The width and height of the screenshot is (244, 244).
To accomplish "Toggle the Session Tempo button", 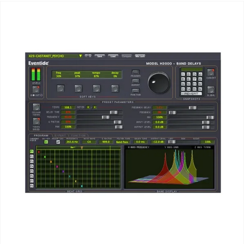I will coord(36,107).
